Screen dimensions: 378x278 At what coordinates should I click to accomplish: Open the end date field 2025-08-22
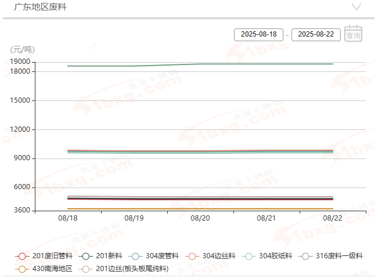[316, 35]
